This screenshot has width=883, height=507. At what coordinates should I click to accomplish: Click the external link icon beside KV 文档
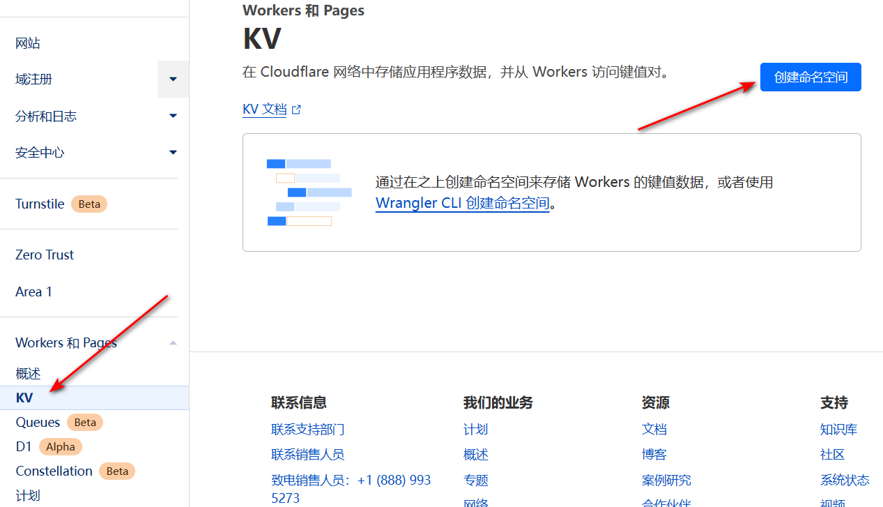point(296,109)
